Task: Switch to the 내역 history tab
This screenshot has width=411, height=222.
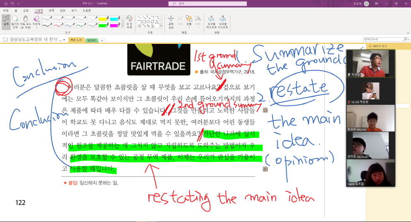Action: pos(51,10)
